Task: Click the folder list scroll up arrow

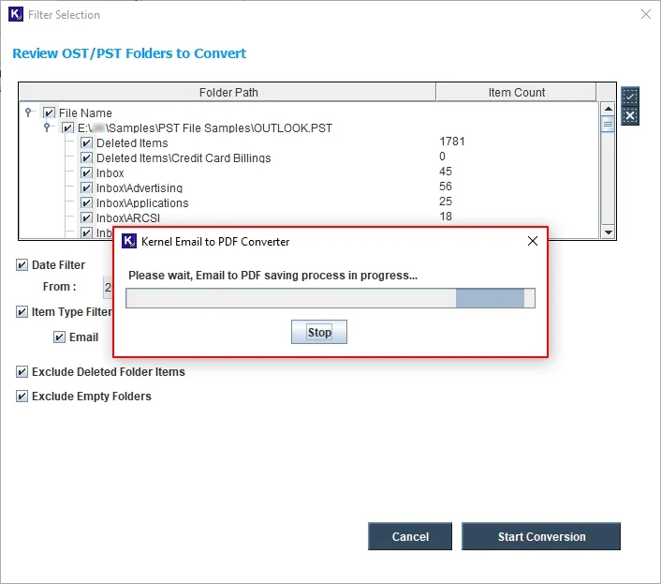Action: pos(608,109)
